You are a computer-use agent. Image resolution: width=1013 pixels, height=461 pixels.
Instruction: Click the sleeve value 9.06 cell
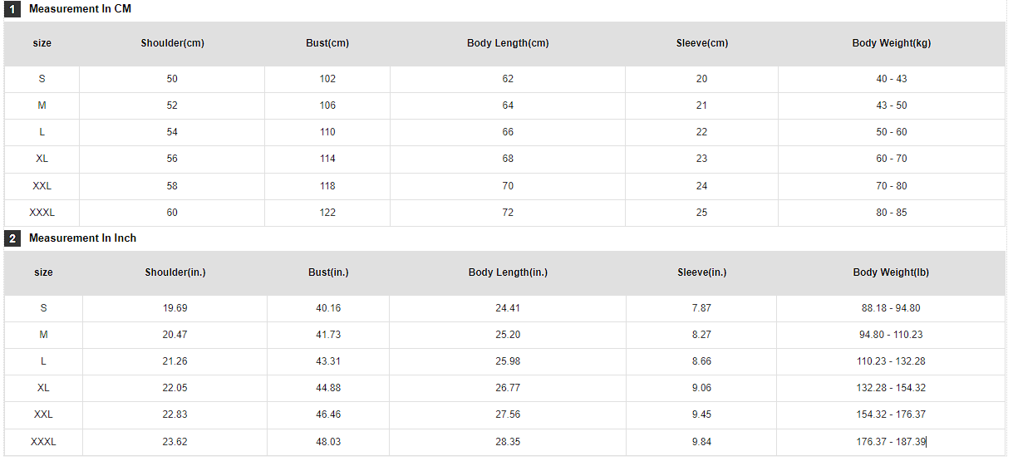click(701, 388)
